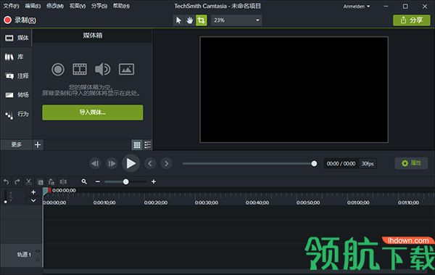Open the 编辑(E) menu
The width and height of the screenshot is (435, 275).
pos(33,6)
